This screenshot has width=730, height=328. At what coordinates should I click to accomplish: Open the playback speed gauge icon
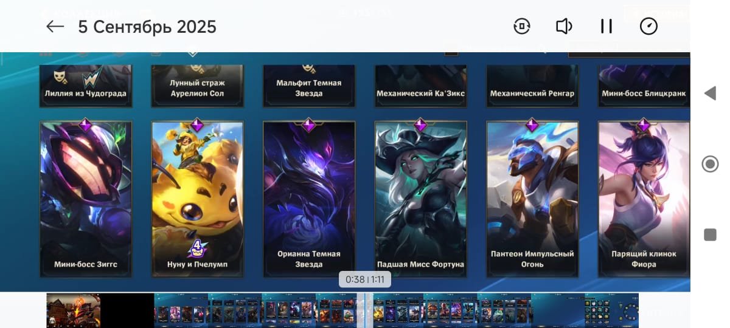648,26
